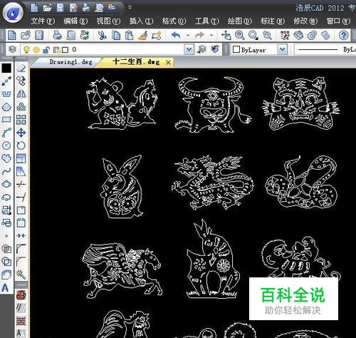The image size is (356, 338).
Task: Open the 编辑(E) menu
Action: point(75,21)
